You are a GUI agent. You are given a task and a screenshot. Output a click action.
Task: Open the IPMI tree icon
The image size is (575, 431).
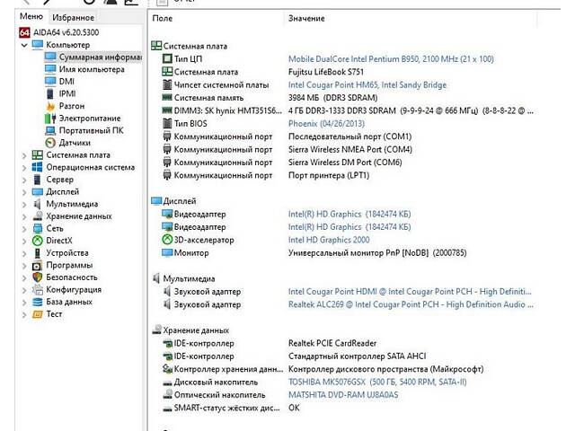[50, 93]
